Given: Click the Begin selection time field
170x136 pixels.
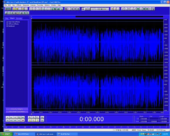Looking at the screenshot, I should click(x=144, y=119).
